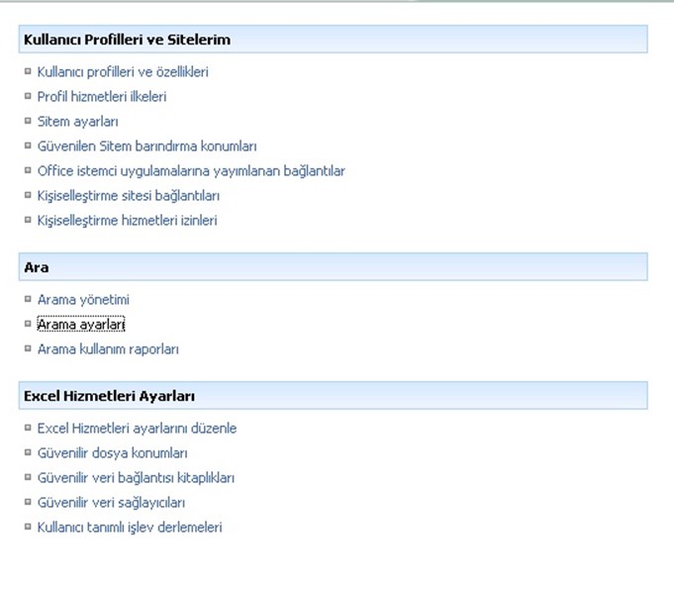The width and height of the screenshot is (674, 589).
Task: Open Kullanıcı profilleri ve özellikleri link
Action: 122,72
